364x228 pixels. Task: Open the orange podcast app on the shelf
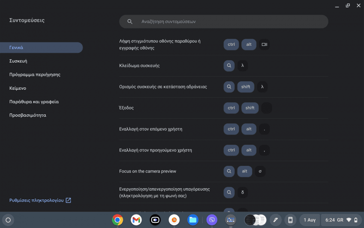coord(174,220)
